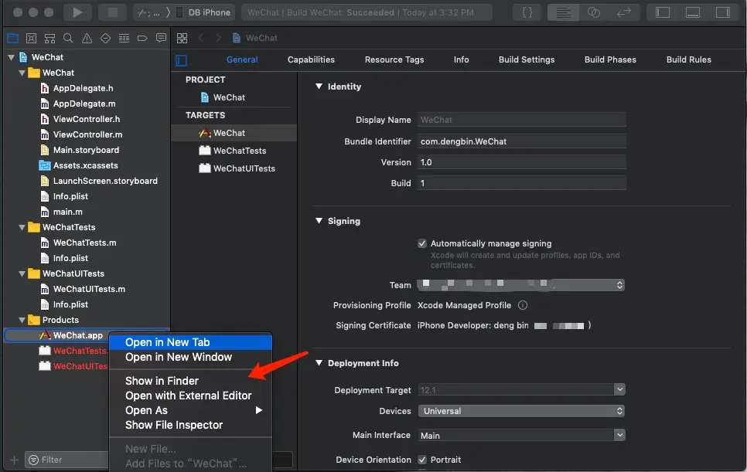Open AppDelegate.m in the navigator
Screen dimensions: 747x472
point(84,104)
